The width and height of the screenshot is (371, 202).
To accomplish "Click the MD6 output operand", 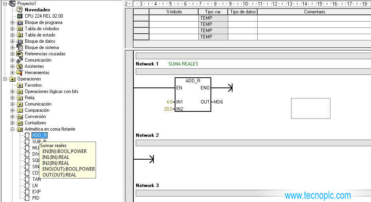I will coord(218,102).
